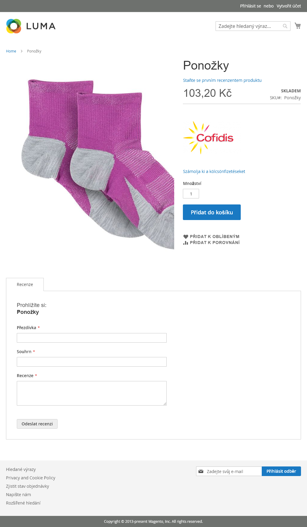Open Přihlásit se link
Viewport: 307px width, 527px height.
pyautogui.click(x=250, y=6)
